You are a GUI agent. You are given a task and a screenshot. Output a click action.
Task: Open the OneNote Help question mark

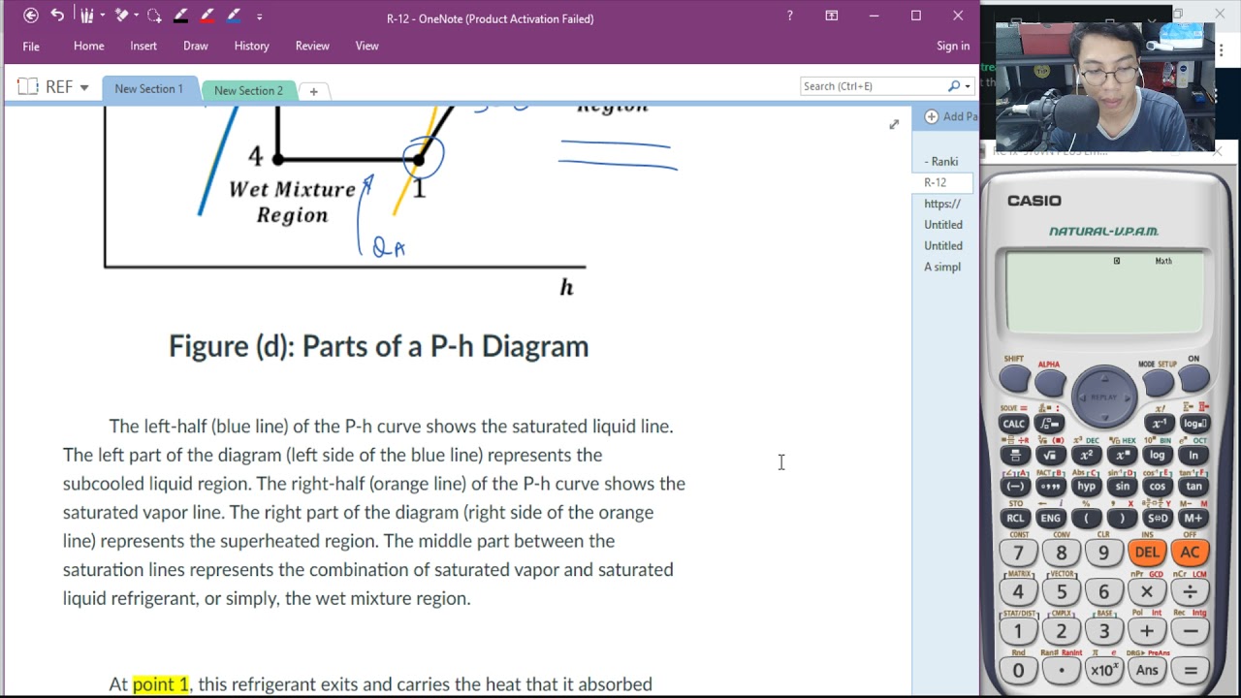pyautogui.click(x=789, y=16)
